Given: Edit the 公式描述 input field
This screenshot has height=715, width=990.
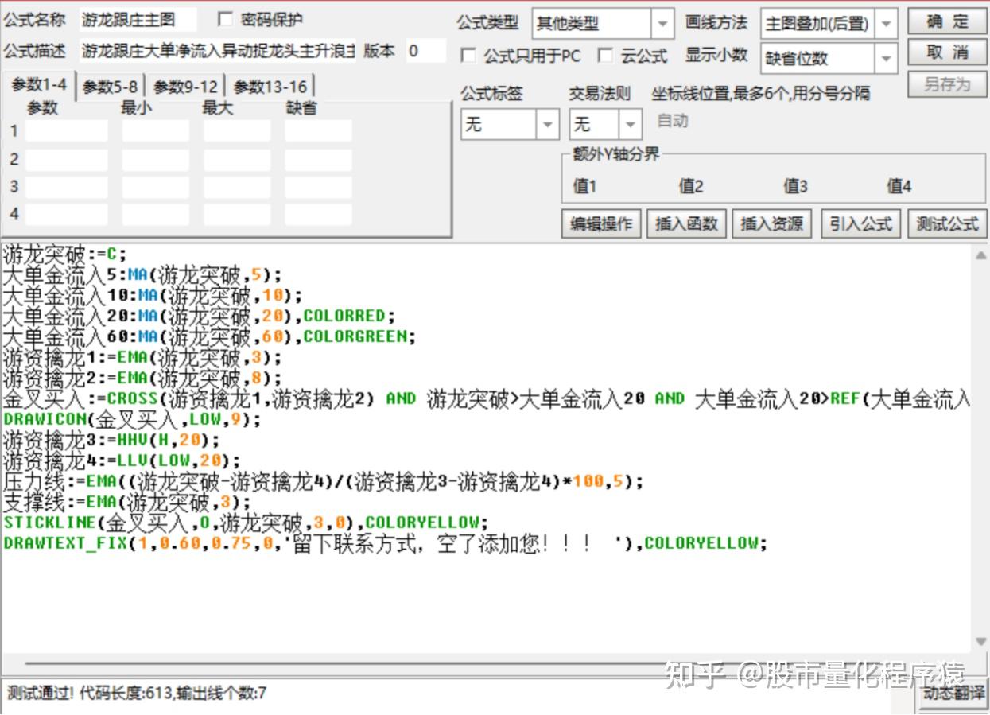Looking at the screenshot, I should pos(218,52).
